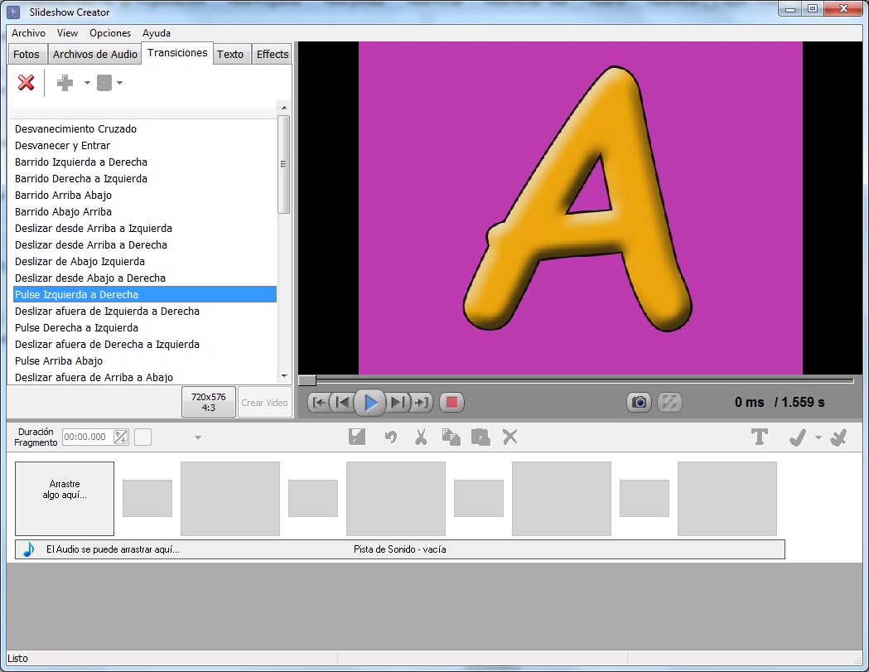Click the blue music note audio icon

tap(29, 549)
